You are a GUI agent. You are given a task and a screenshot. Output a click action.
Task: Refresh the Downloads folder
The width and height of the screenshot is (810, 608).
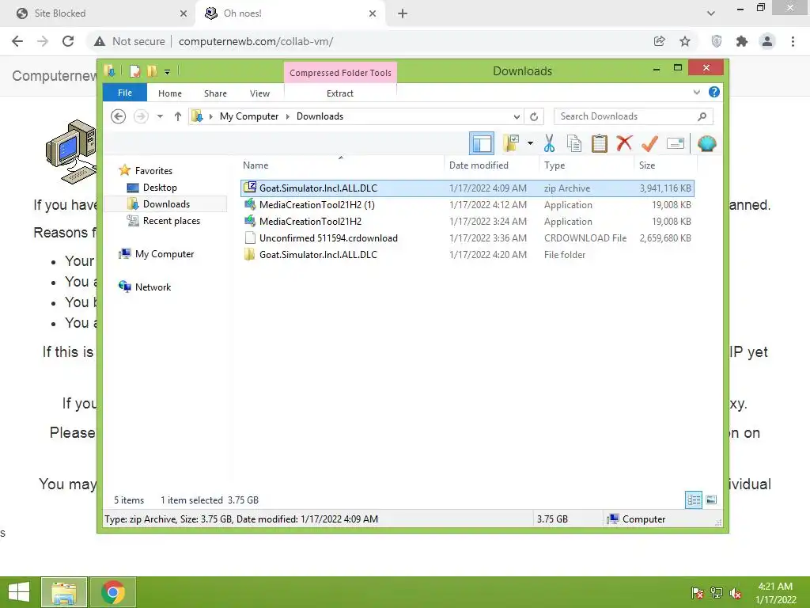[x=534, y=117]
